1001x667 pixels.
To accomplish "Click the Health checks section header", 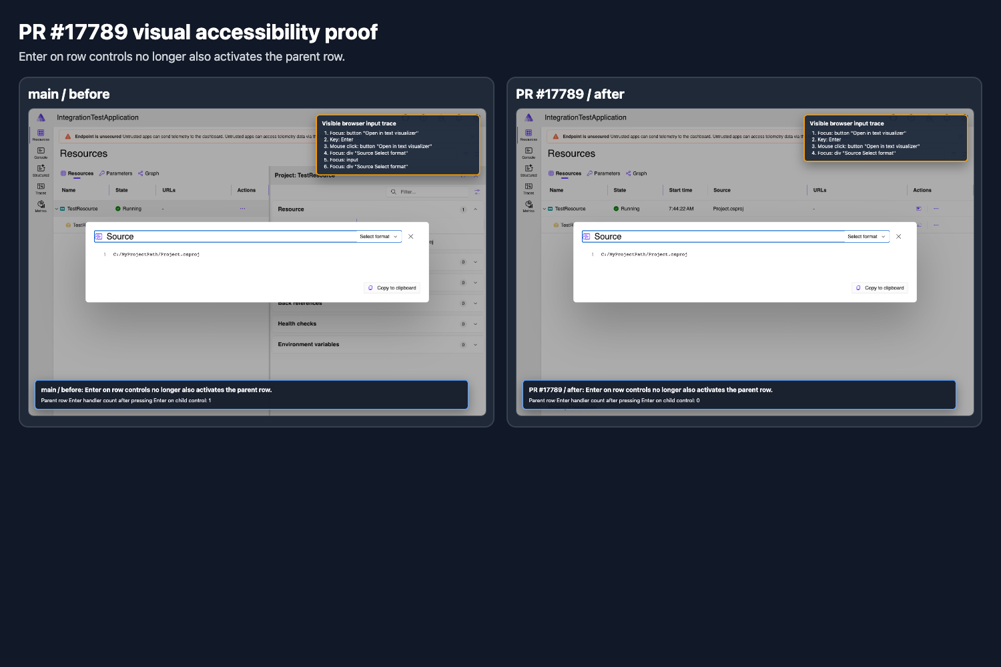I will pyautogui.click(x=377, y=324).
